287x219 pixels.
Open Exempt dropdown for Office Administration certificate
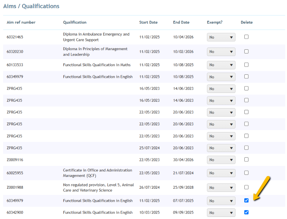pos(221,173)
